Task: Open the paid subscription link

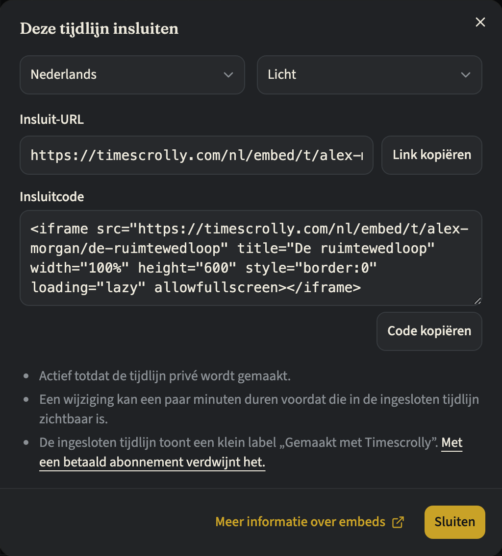Action: (152, 462)
